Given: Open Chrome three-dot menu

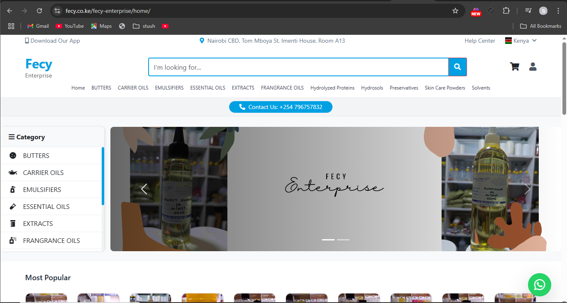Looking at the screenshot, I should pos(558,11).
